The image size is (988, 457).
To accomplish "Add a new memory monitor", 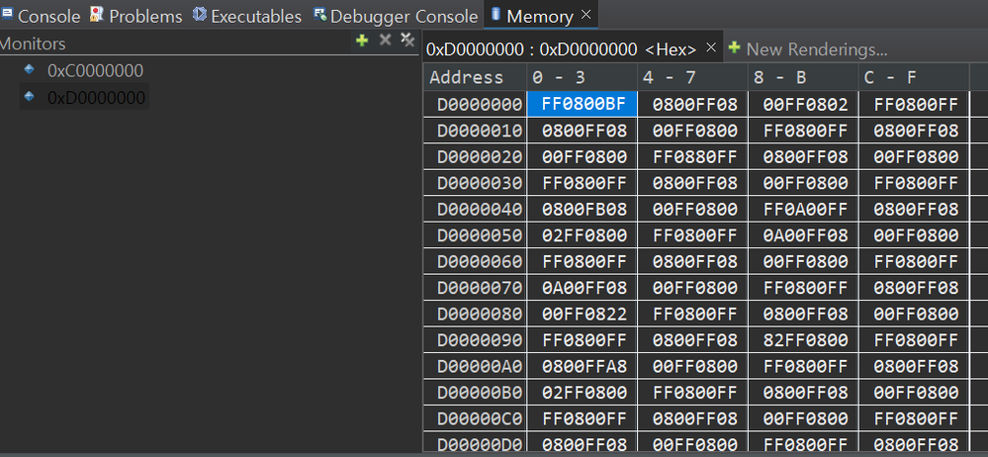I will coord(362,41).
